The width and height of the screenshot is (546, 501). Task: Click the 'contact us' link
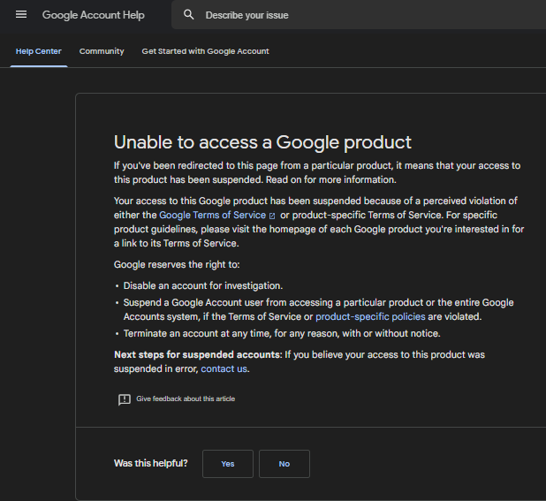[224, 368]
